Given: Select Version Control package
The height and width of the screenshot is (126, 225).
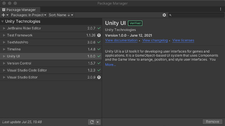Looking at the screenshot, I should click(51, 63).
